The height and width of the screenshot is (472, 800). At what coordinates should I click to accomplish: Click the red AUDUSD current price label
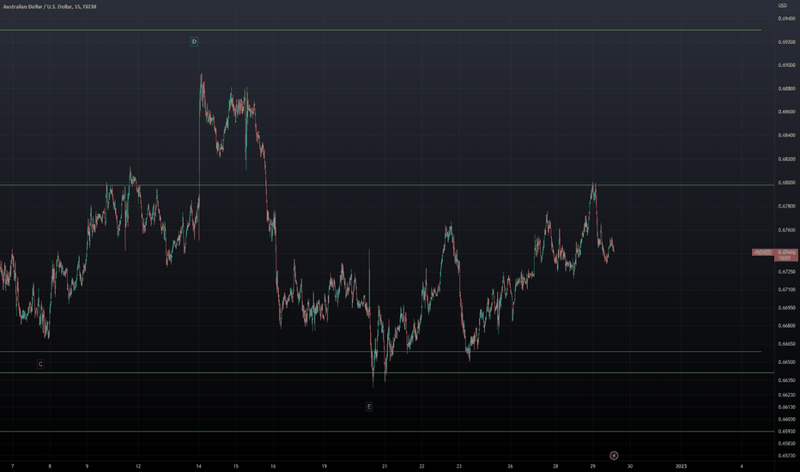[x=775, y=255]
